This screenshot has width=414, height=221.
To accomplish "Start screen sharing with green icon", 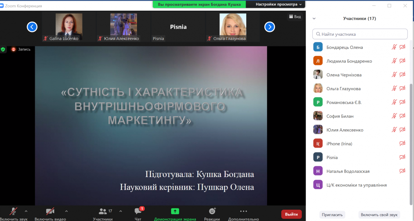I will (175, 211).
